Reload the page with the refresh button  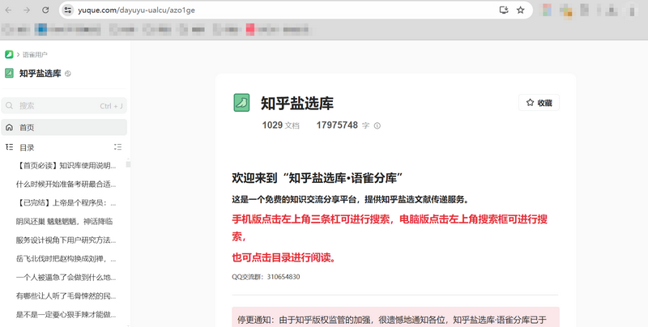(x=45, y=10)
